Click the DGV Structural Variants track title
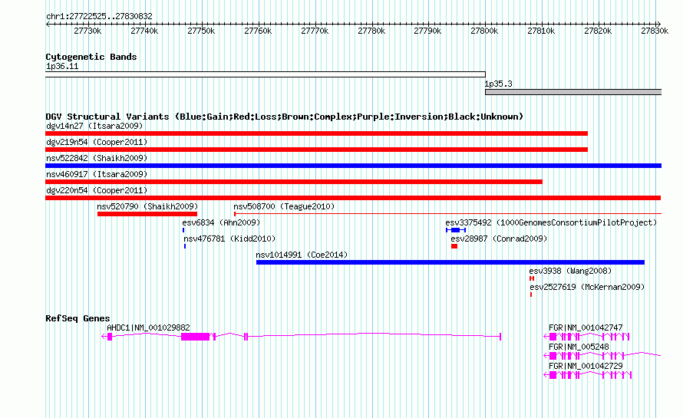The image size is (683, 418). pyautogui.click(x=285, y=117)
